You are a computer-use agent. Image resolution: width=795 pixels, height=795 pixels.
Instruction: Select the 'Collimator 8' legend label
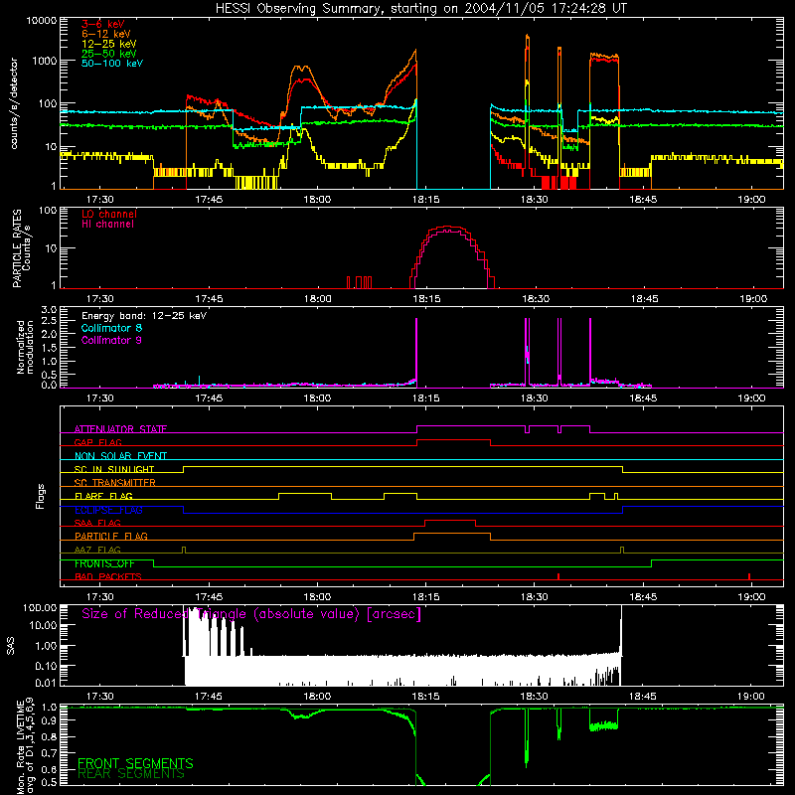(x=111, y=328)
